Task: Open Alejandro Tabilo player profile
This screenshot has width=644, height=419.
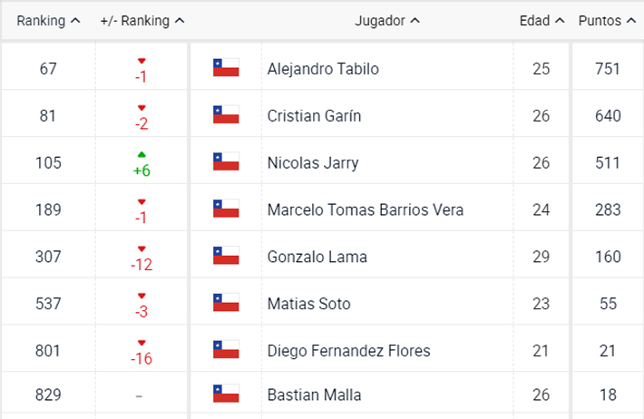Action: pyautogui.click(x=323, y=69)
